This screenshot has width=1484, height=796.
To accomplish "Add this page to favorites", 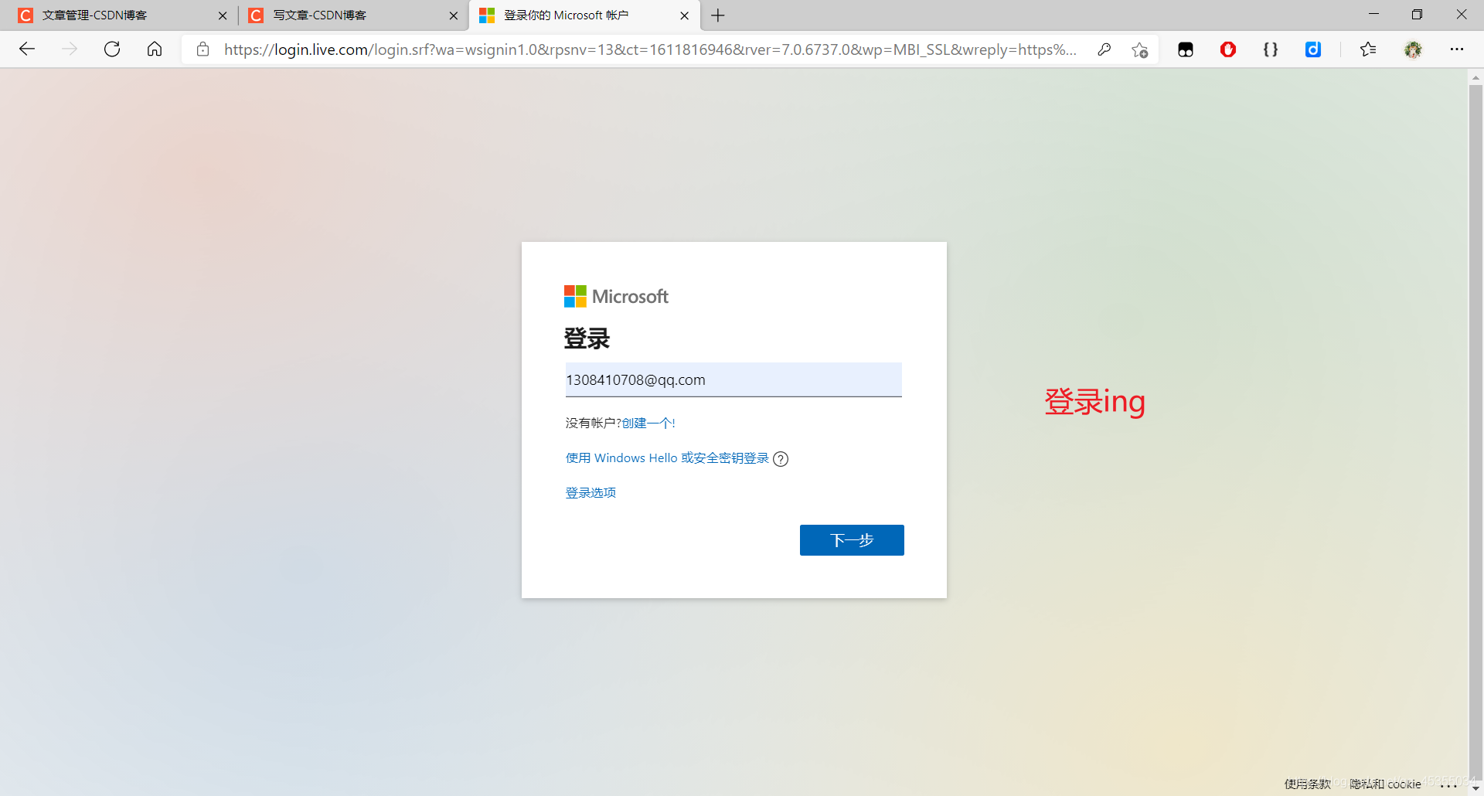I will (x=1139, y=49).
